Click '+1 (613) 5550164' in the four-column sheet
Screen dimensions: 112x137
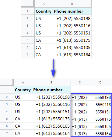(51, 133)
